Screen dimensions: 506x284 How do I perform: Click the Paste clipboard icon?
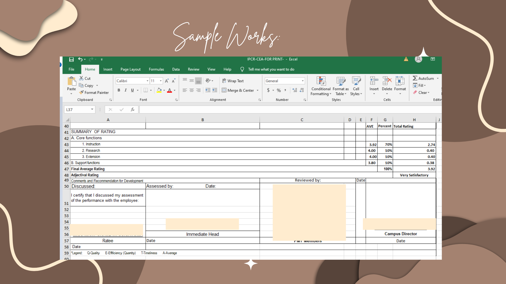[x=71, y=81]
